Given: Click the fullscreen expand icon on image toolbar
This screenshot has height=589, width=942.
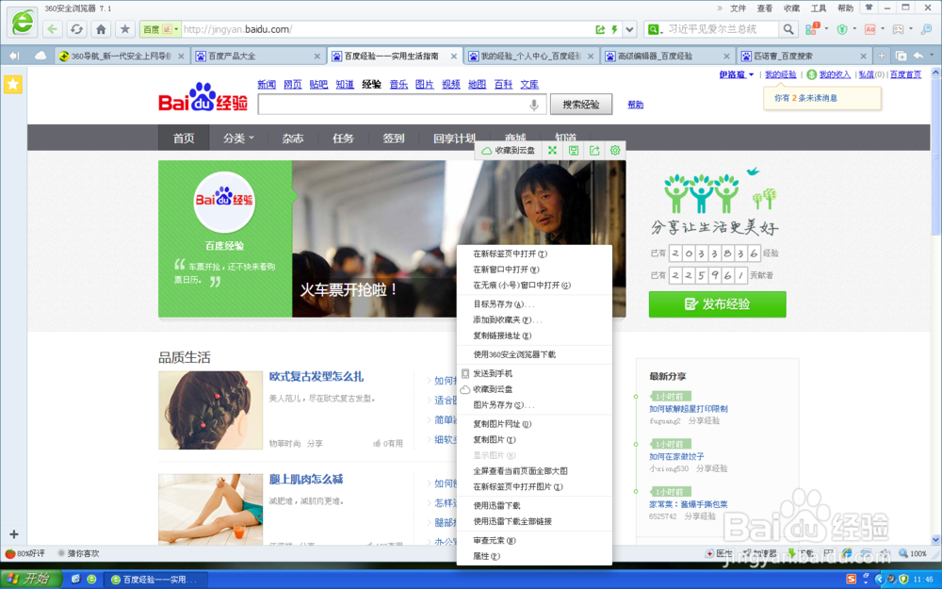Looking at the screenshot, I should pyautogui.click(x=552, y=150).
